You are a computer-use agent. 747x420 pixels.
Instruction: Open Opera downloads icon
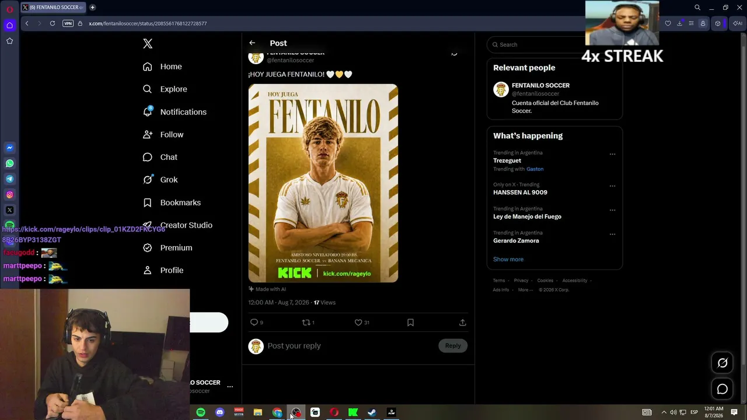(679, 23)
